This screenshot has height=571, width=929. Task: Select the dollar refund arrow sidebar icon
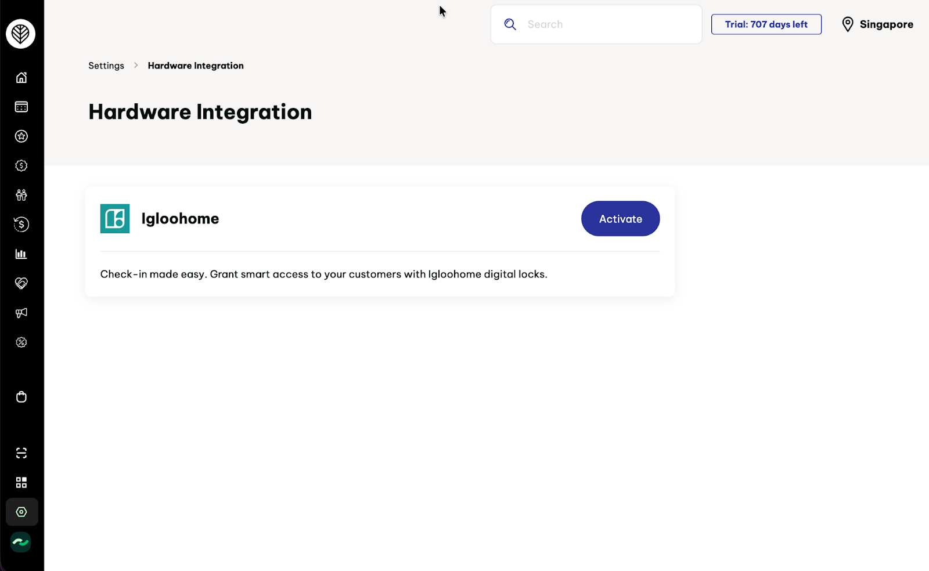click(x=21, y=225)
